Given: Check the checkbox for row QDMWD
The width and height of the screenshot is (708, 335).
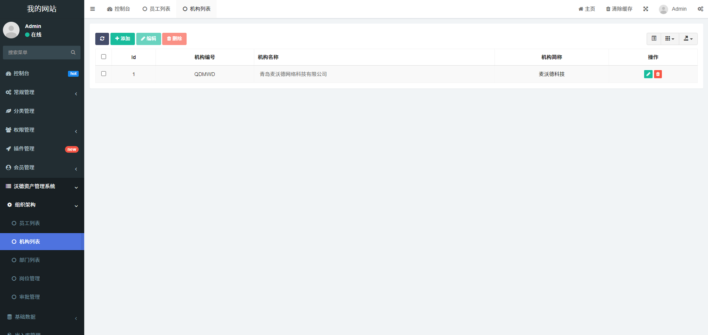Looking at the screenshot, I should [104, 74].
